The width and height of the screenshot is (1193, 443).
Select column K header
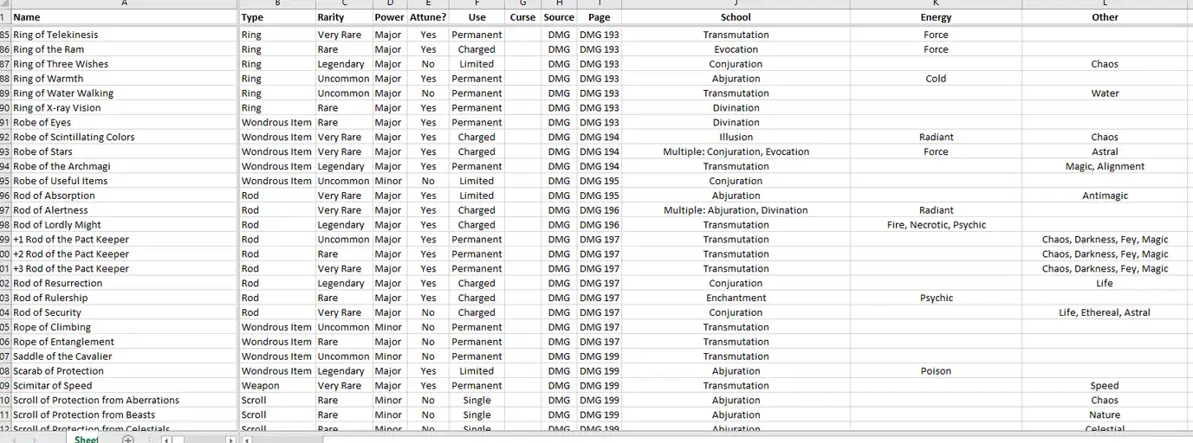point(936,4)
